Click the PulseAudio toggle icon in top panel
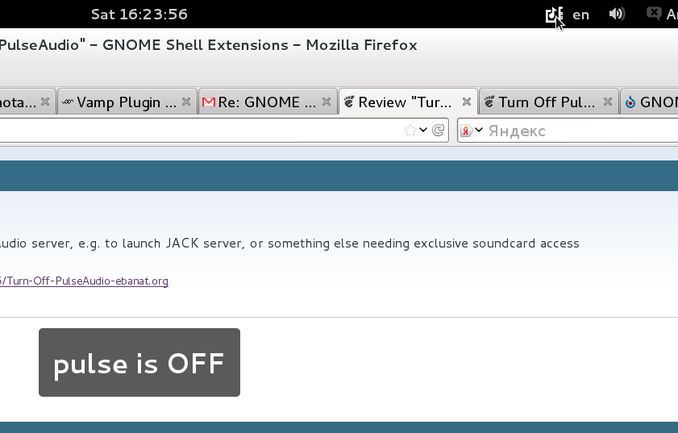 point(554,15)
